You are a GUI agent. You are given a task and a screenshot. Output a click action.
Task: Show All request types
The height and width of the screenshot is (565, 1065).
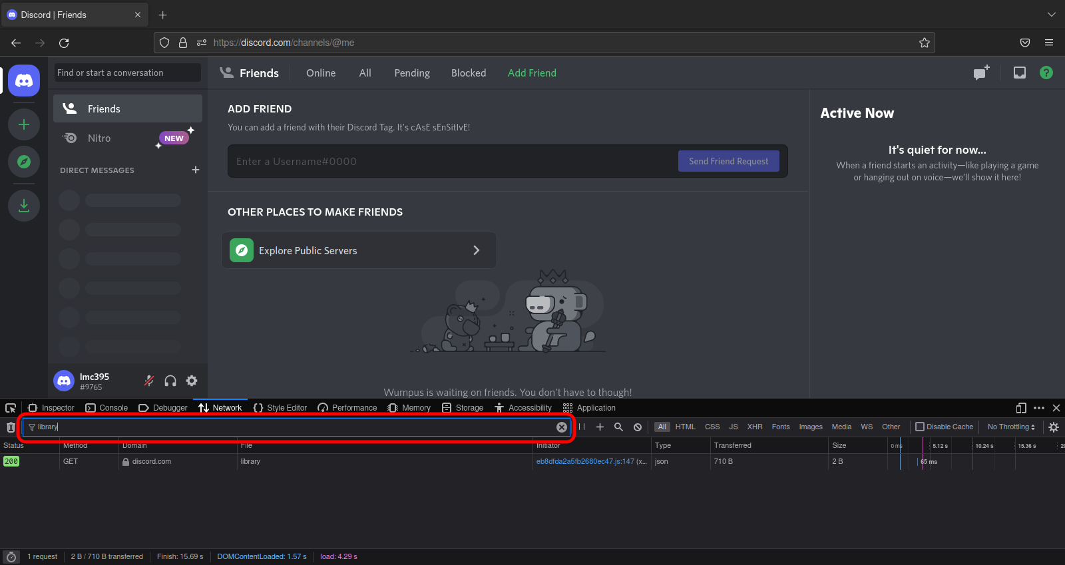click(662, 427)
